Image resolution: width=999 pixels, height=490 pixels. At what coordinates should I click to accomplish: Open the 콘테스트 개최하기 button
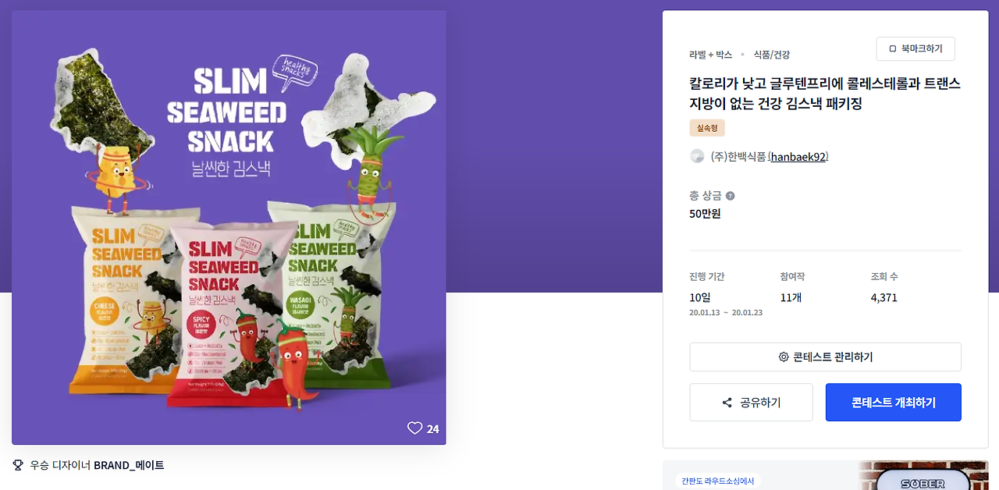894,403
